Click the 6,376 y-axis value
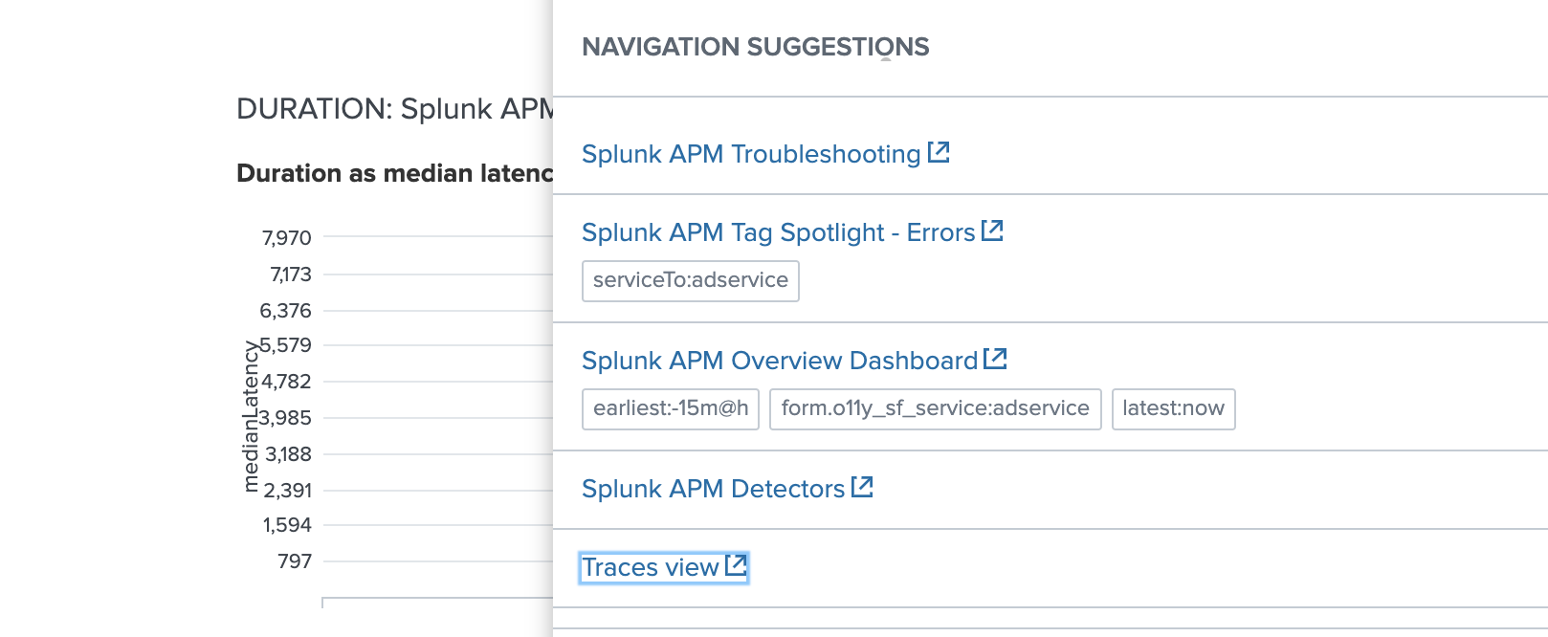The height and width of the screenshot is (637, 1548). coord(286,311)
